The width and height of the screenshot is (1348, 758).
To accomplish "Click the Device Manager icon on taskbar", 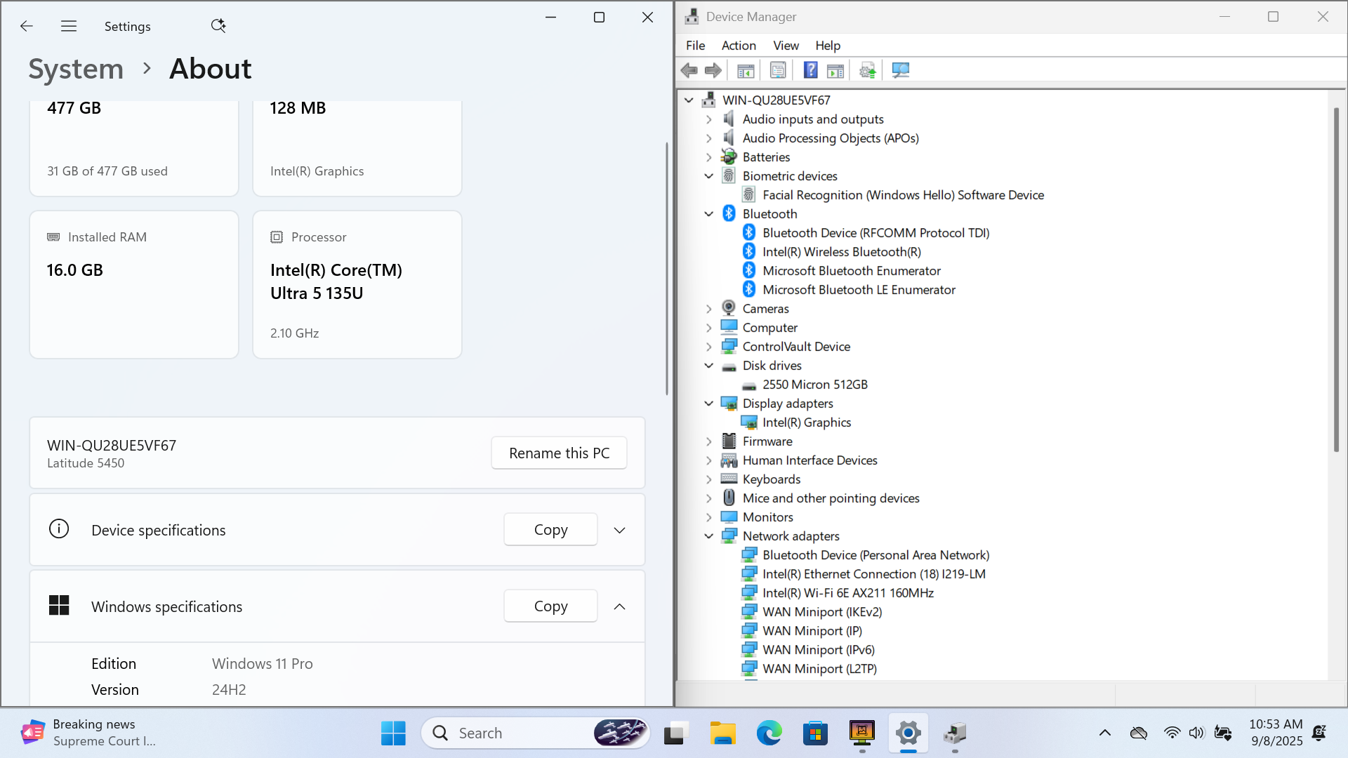I will (x=955, y=733).
